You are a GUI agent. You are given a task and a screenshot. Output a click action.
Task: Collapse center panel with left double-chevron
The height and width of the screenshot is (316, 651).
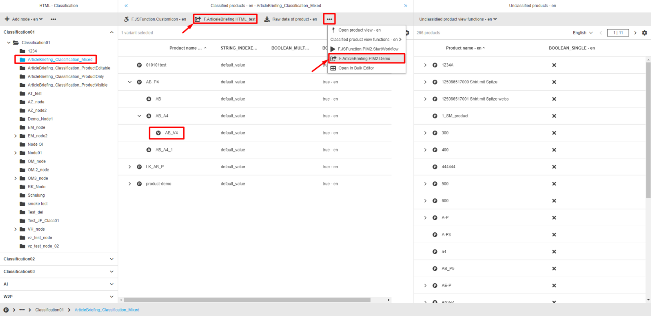126,6
